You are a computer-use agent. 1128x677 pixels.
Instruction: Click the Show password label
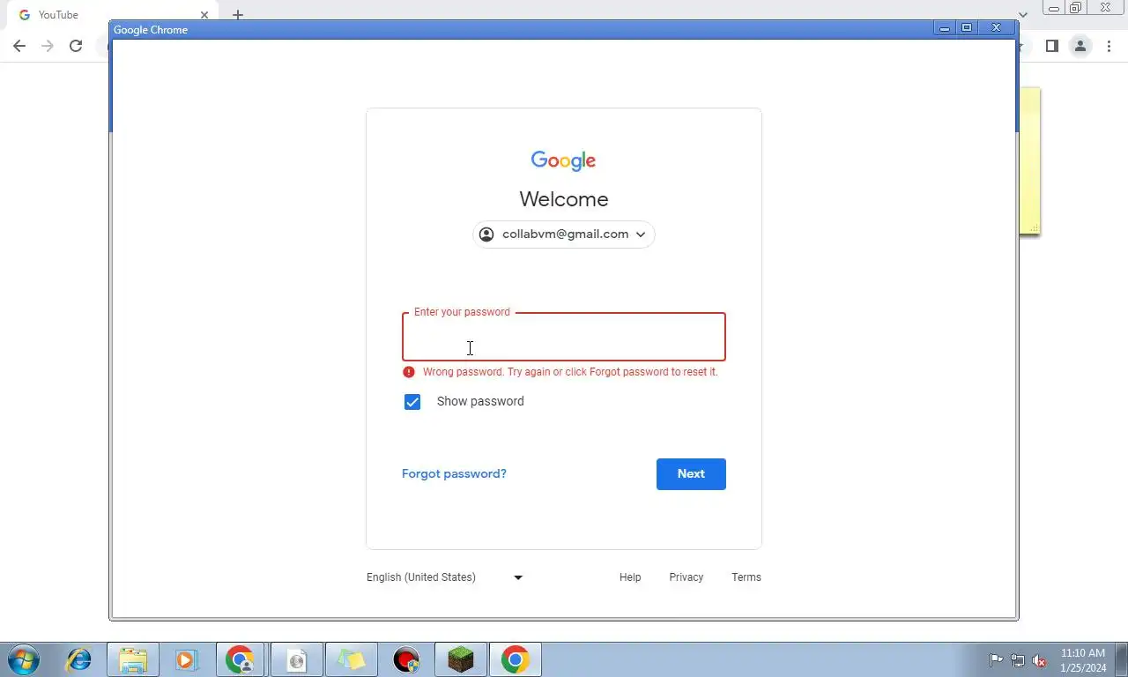pos(480,401)
